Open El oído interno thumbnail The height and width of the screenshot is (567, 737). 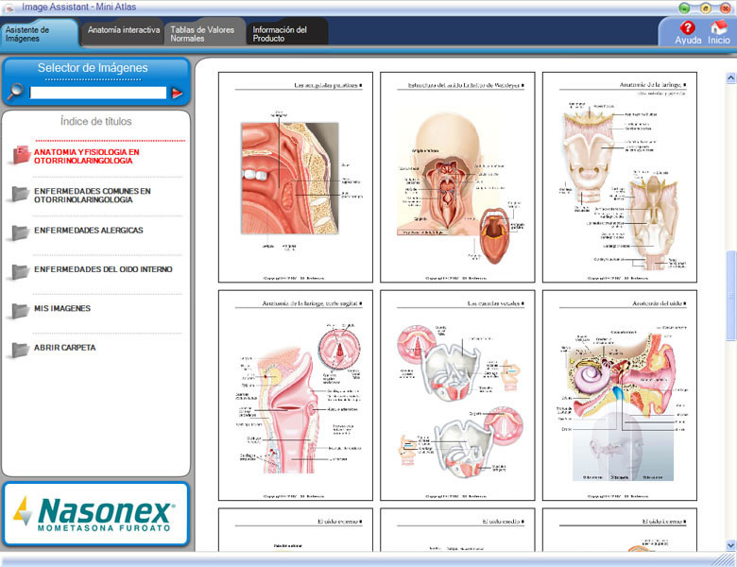point(620,529)
